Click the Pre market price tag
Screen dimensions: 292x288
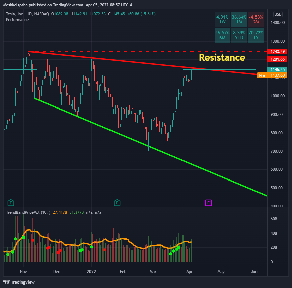262,75
